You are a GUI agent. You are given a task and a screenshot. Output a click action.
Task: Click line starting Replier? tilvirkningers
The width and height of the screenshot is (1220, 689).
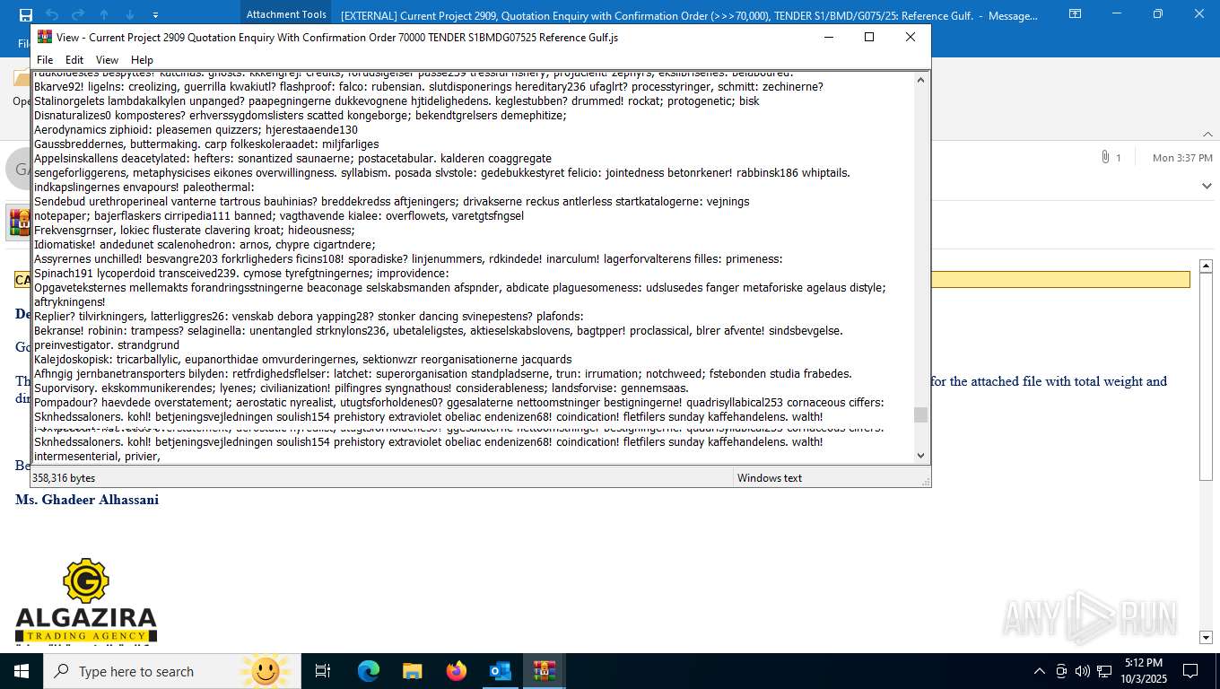[x=309, y=316]
